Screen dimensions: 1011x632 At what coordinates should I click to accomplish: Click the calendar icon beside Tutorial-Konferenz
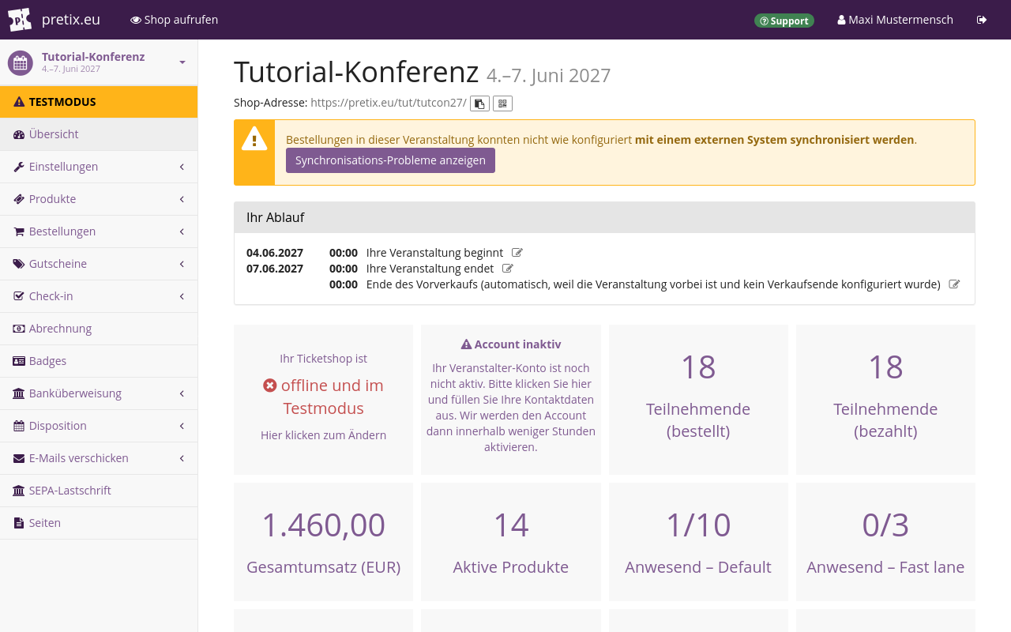click(21, 62)
